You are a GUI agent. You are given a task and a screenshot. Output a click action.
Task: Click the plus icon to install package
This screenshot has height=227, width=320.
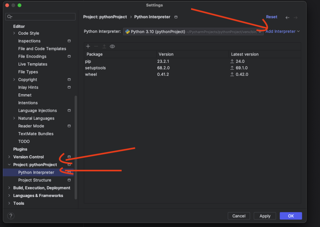pos(88,46)
